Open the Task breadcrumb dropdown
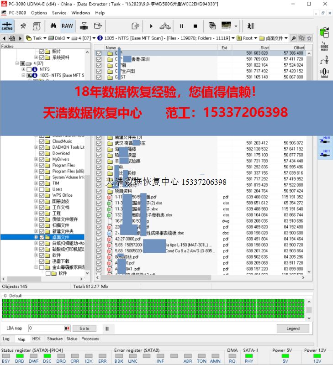The image size is (333, 365). [x=45, y=38]
